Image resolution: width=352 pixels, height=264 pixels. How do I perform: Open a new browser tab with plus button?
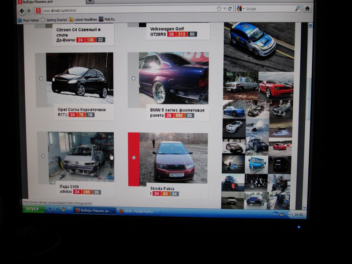[90, 1]
